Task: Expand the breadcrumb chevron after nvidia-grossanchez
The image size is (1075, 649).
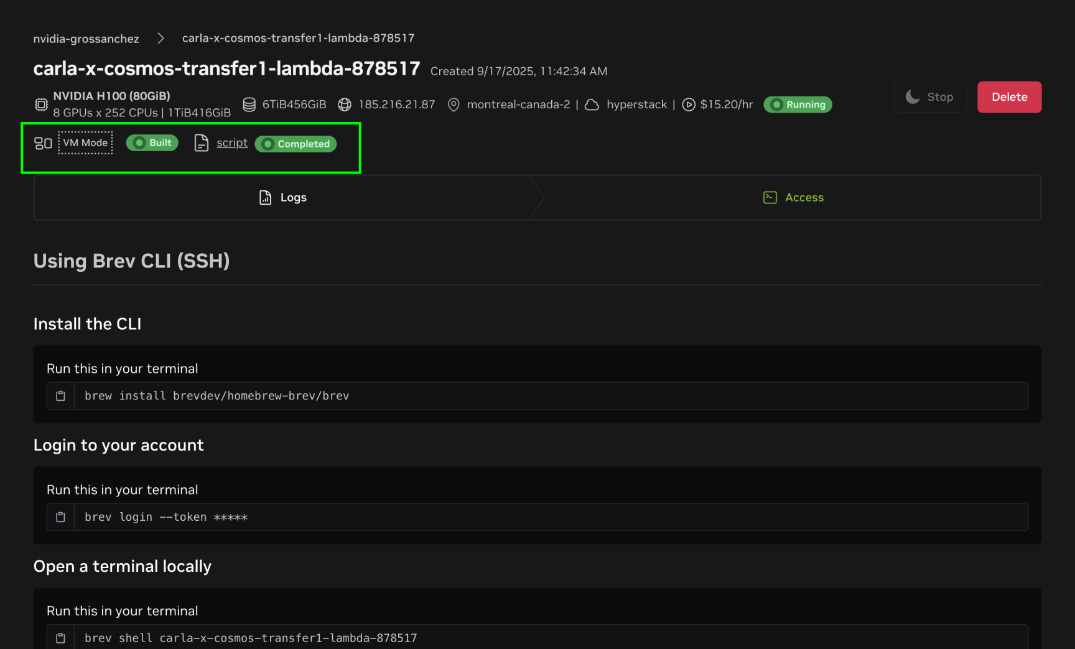Action: (x=161, y=38)
